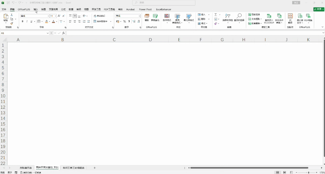Toggle bold formatting
This screenshot has width=325, height=174.
click(23, 21)
